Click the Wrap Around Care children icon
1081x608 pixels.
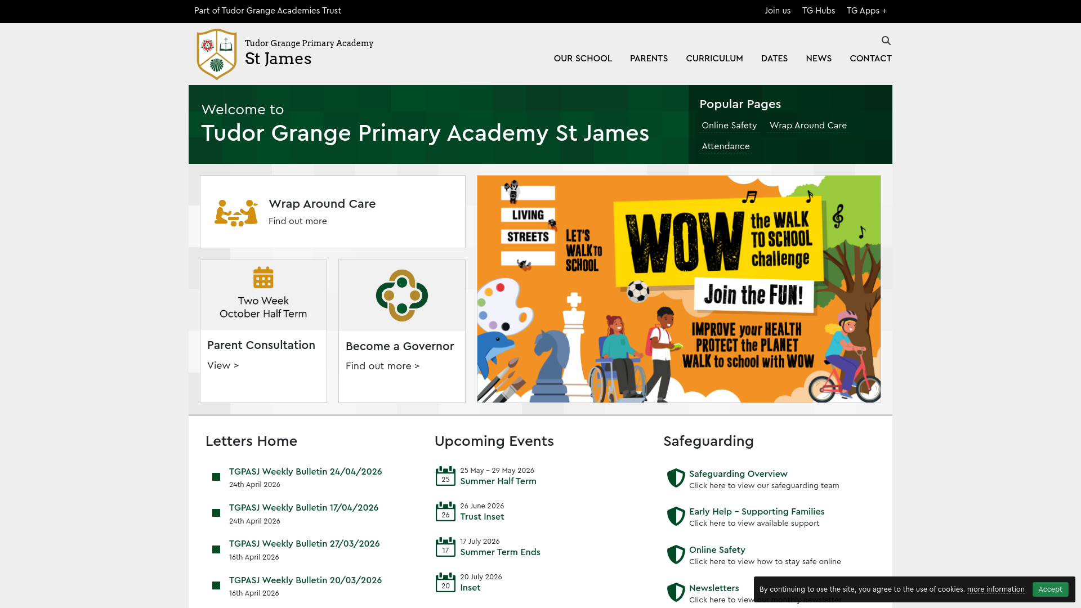click(236, 213)
